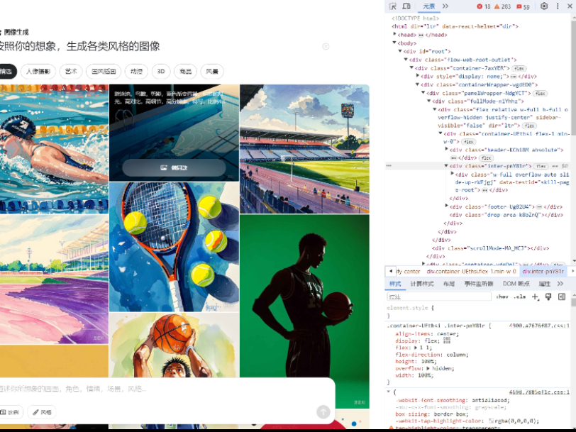
Task: Click the warning count 283 indicator
Action: (x=502, y=6)
